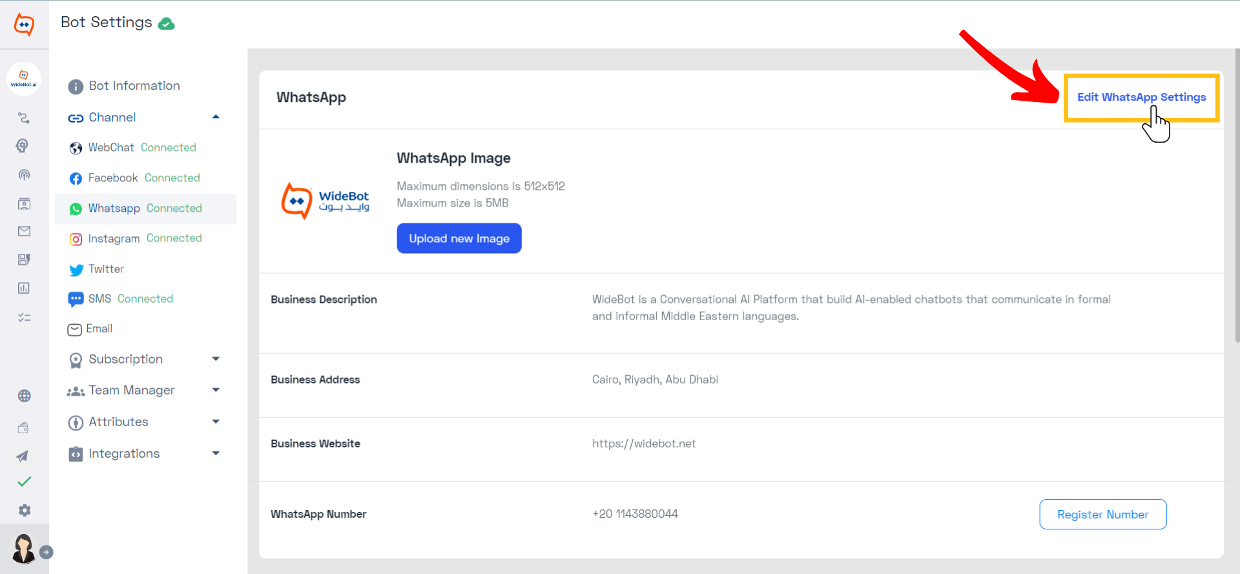The image size is (1240, 574).
Task: Click the Facebook logo icon
Action: pos(76,179)
